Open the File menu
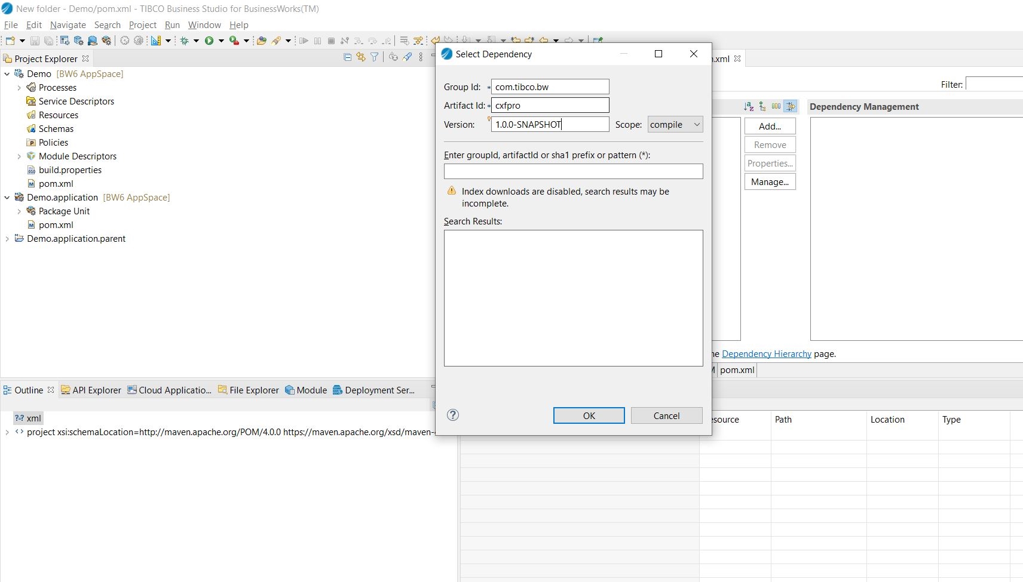 [x=11, y=24]
